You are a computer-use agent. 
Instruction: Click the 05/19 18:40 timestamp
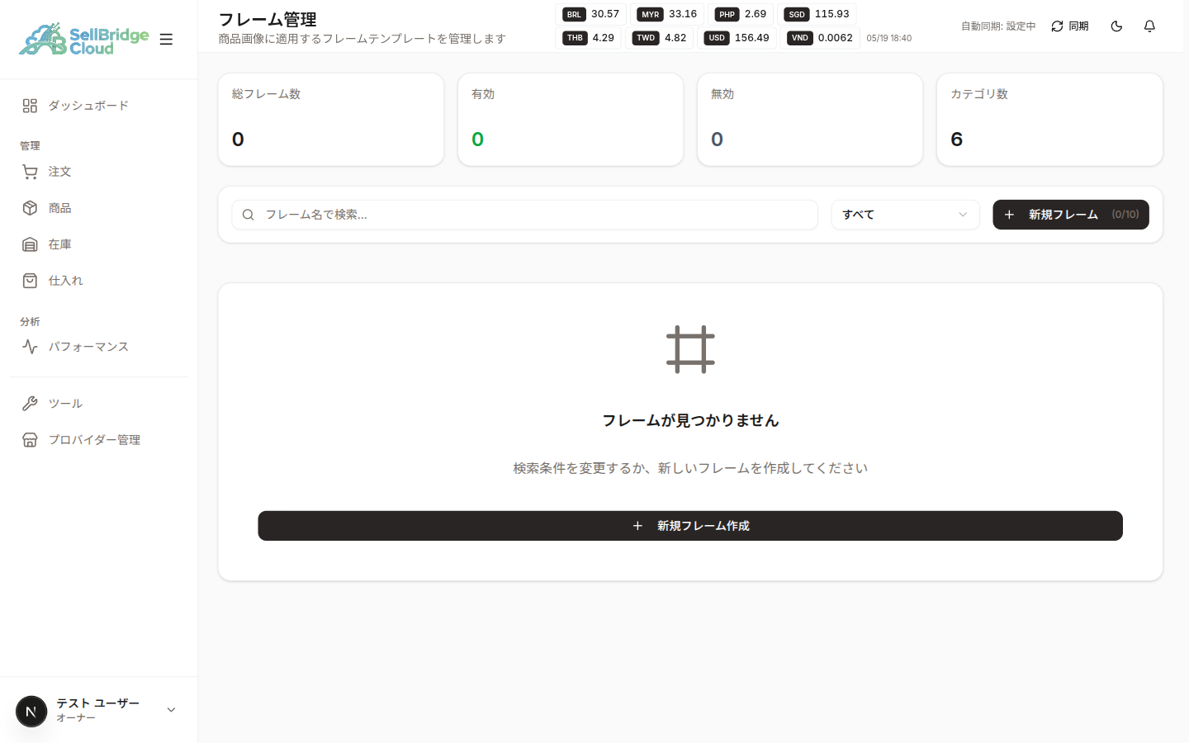pos(889,38)
